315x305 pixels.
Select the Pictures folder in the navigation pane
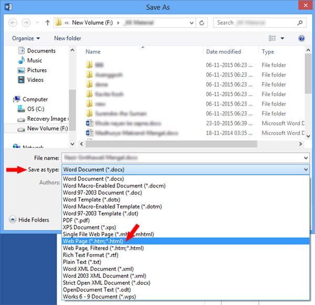[37, 70]
